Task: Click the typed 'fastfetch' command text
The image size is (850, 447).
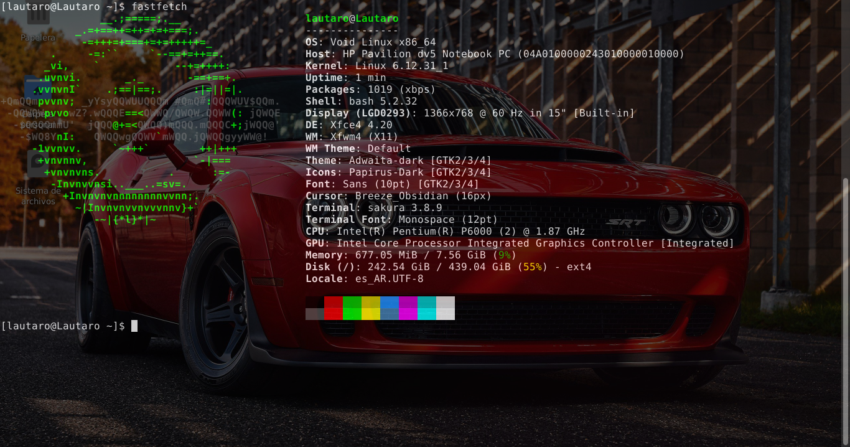Action: point(159,6)
